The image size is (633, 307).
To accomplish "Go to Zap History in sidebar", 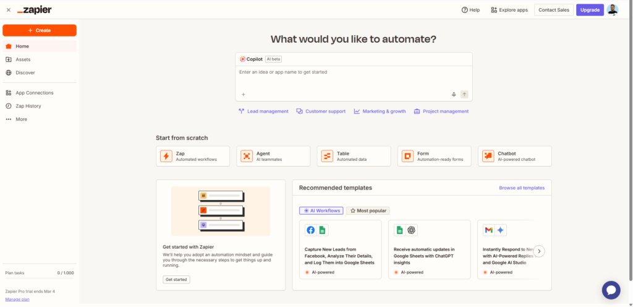I will [x=28, y=106].
